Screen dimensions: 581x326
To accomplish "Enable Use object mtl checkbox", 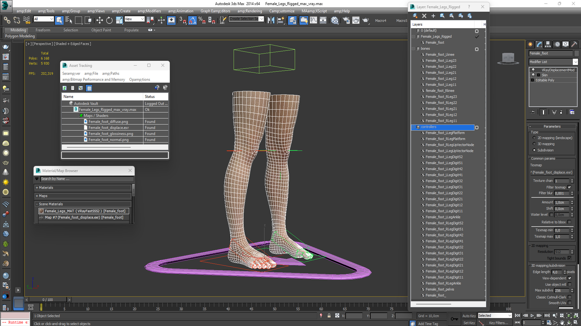I will (x=570, y=284).
